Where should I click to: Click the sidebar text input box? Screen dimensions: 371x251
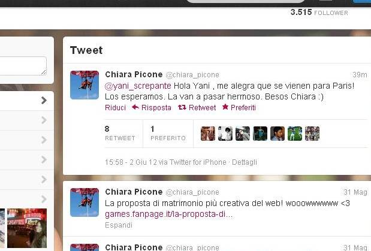click(23, 66)
